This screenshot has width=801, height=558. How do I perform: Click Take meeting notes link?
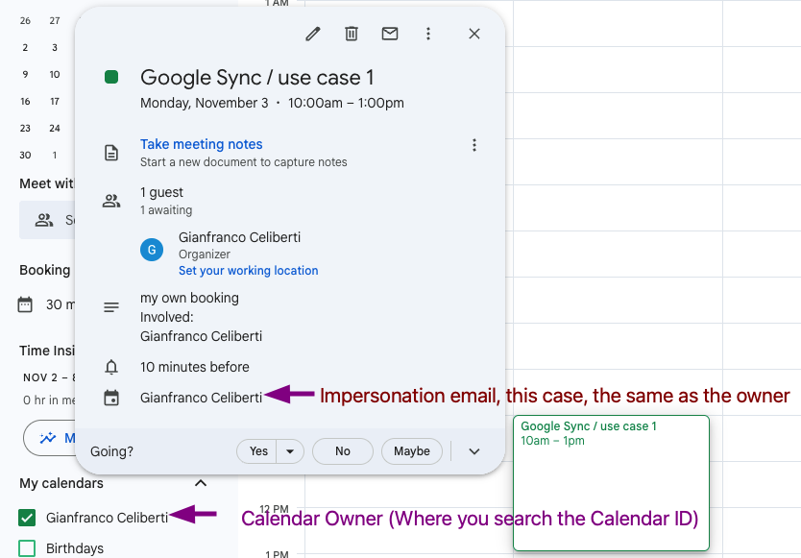[202, 144]
